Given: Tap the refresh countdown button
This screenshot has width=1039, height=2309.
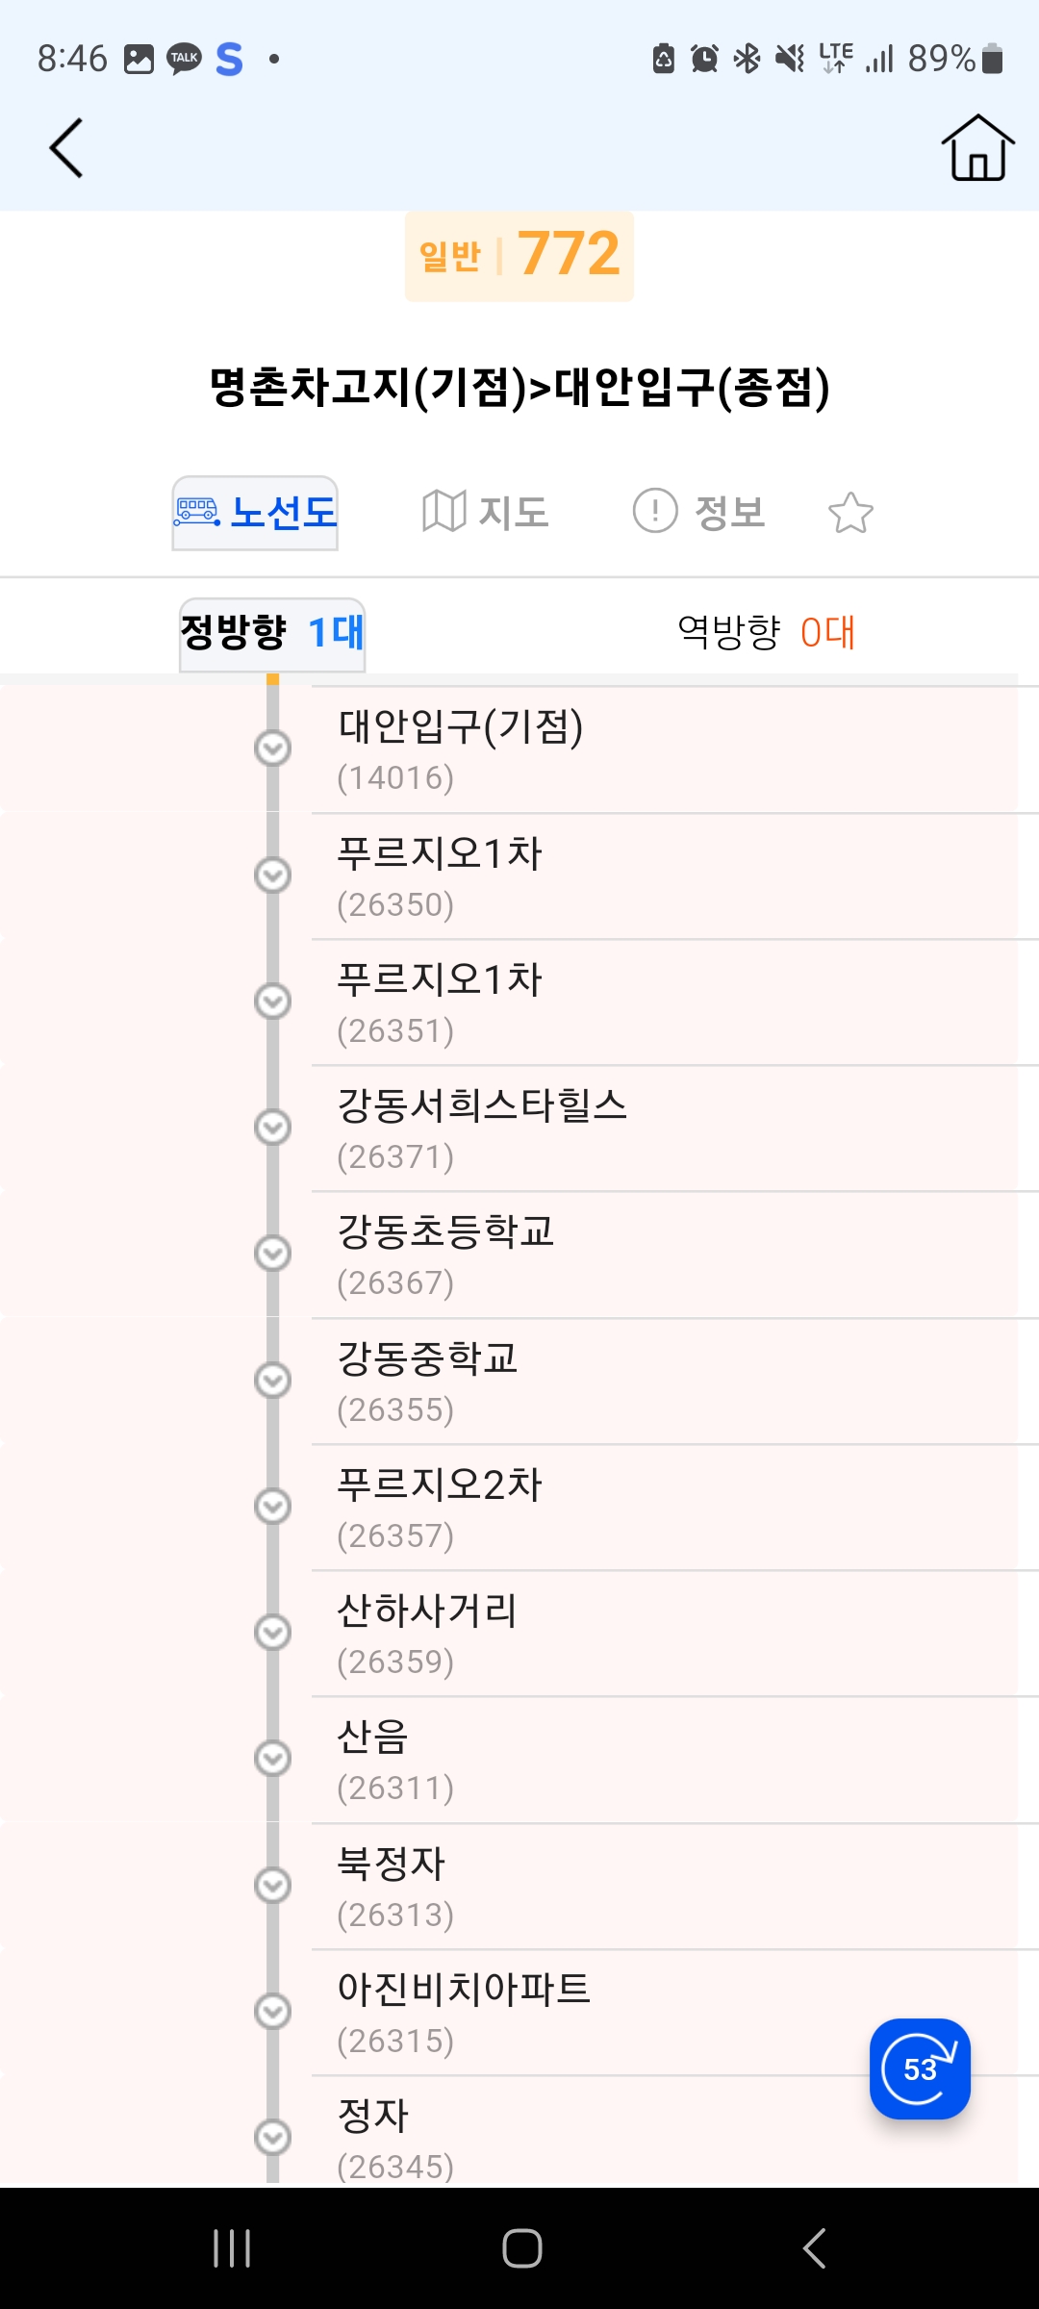Looking at the screenshot, I should click(x=919, y=2068).
